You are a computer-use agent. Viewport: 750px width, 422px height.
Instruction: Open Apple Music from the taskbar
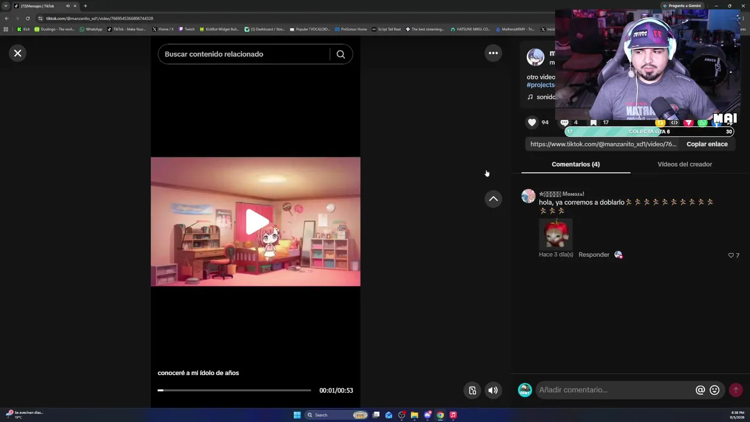click(x=453, y=415)
